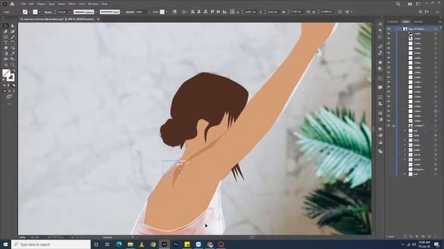444x249 pixels.
Task: Expand the Tab 01 layer arrow
Action: pyautogui.click(x=404, y=155)
